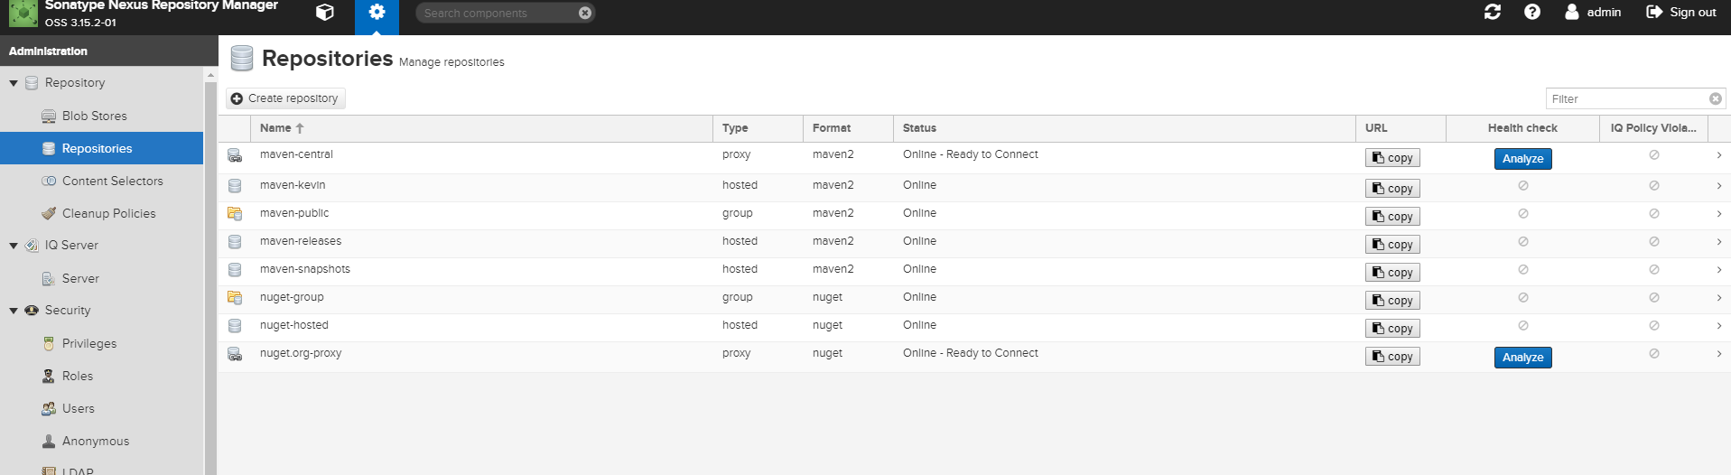This screenshot has width=1731, height=475.
Task: Analyze health of maven-central
Action: (1522, 159)
